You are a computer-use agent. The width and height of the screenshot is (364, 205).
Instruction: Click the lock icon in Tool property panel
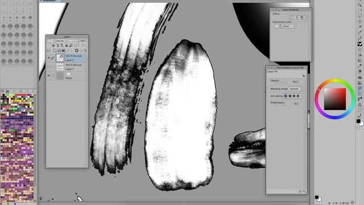coord(304,75)
